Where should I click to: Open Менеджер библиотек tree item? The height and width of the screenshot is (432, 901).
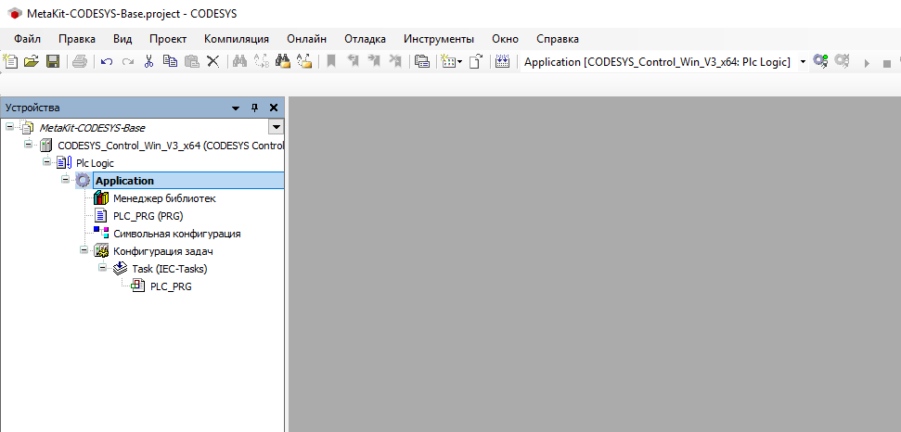click(164, 198)
